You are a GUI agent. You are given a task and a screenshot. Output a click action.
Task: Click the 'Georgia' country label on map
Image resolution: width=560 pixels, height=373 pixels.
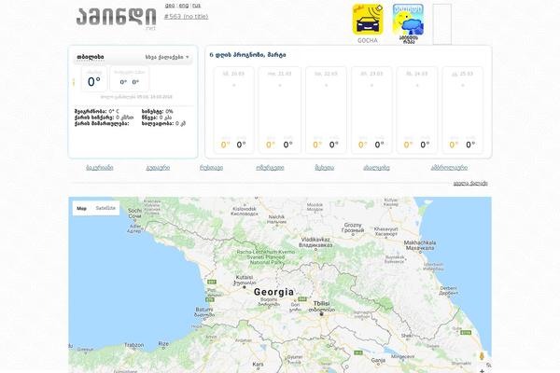(x=273, y=292)
